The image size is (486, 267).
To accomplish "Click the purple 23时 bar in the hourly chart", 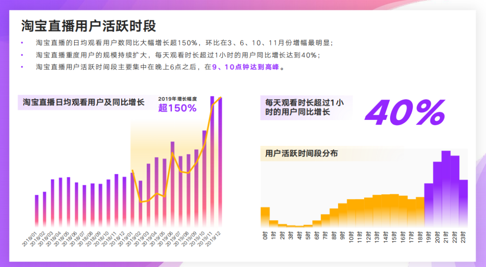I will pyautogui.click(x=463, y=203).
